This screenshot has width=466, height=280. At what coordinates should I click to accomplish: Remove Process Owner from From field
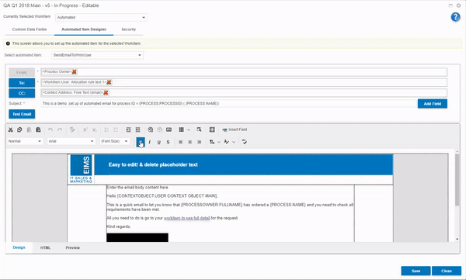pos(75,72)
